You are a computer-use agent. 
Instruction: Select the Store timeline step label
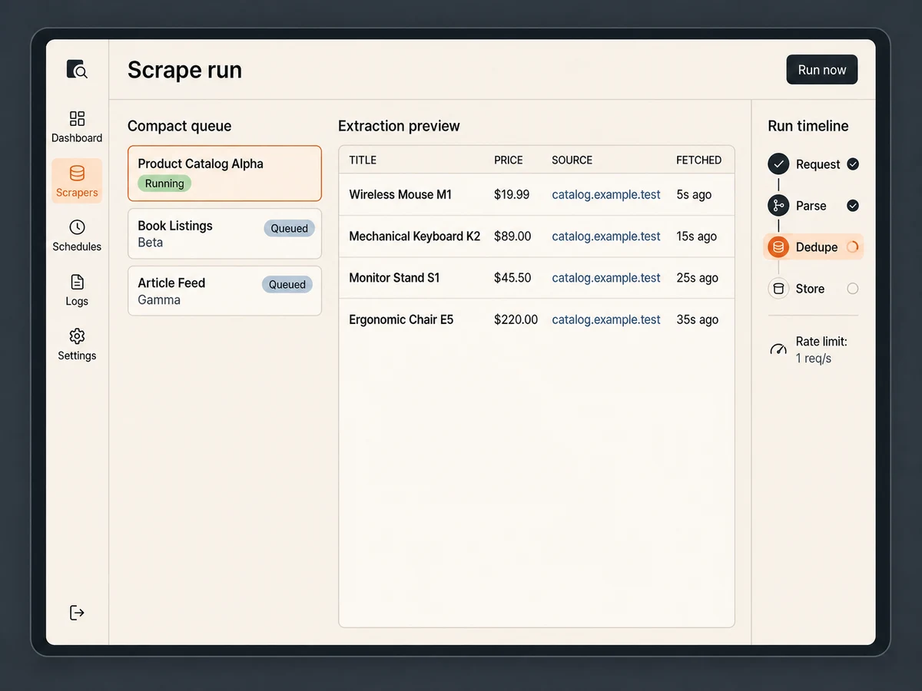point(810,289)
